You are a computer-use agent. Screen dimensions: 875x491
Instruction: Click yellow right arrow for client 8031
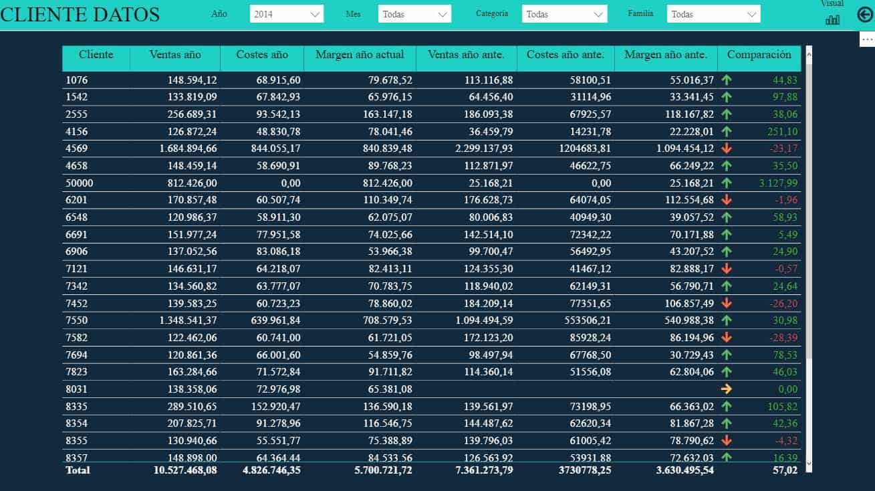[727, 389]
